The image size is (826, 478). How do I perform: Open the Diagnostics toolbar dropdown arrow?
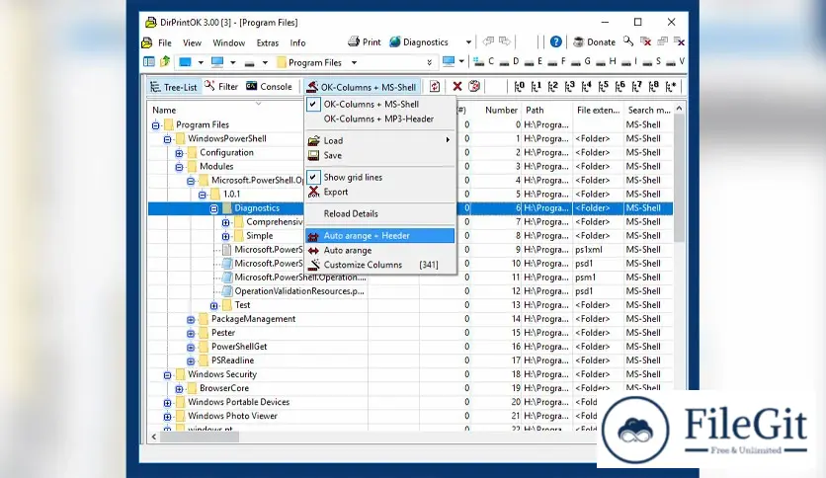[468, 42]
